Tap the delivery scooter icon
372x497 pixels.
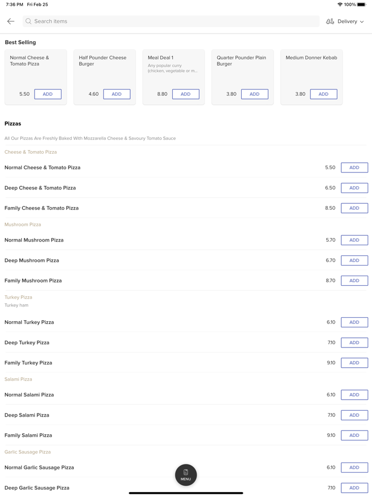point(330,21)
